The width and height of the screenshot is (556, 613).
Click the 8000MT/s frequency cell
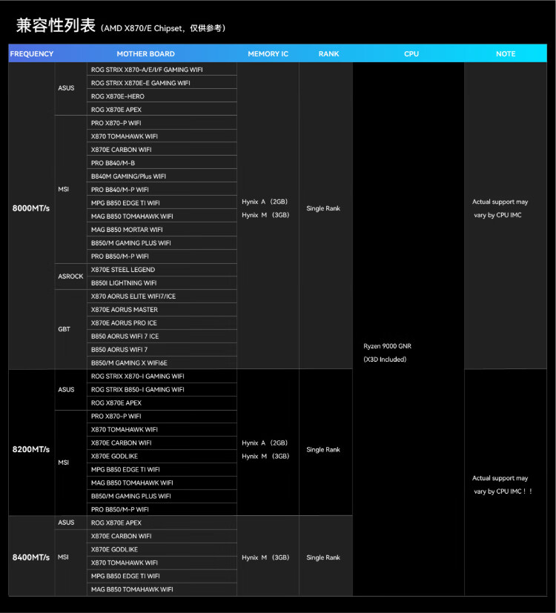coord(31,208)
